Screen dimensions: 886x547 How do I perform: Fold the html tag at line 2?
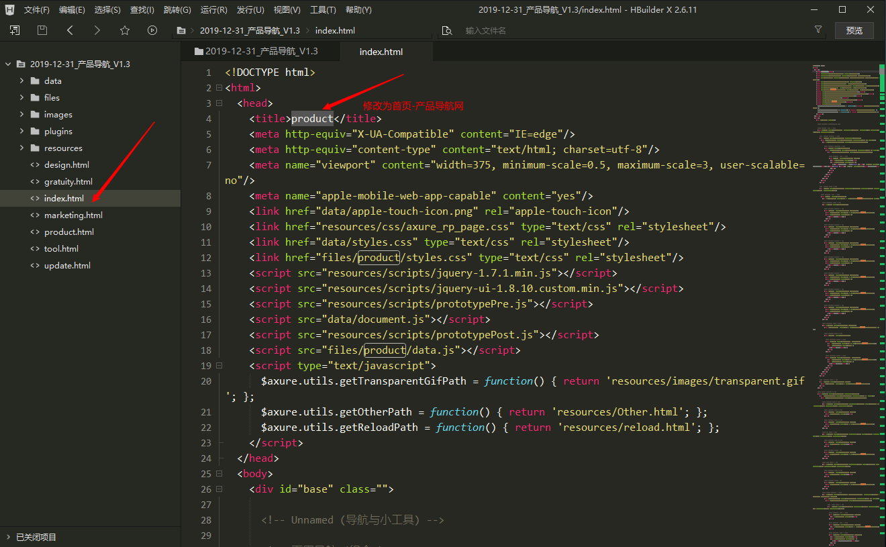point(219,88)
